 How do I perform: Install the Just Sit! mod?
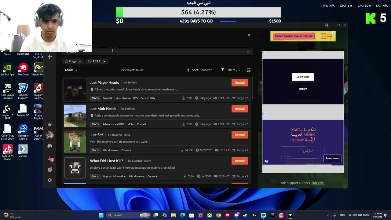pos(239,135)
